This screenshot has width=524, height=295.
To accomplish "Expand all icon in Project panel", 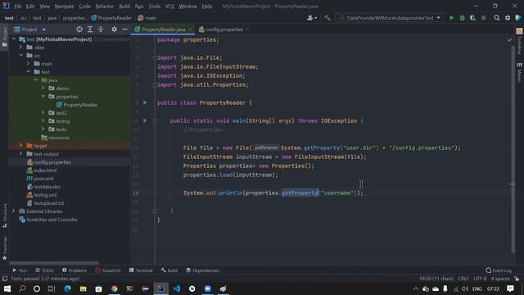I will click(90, 29).
